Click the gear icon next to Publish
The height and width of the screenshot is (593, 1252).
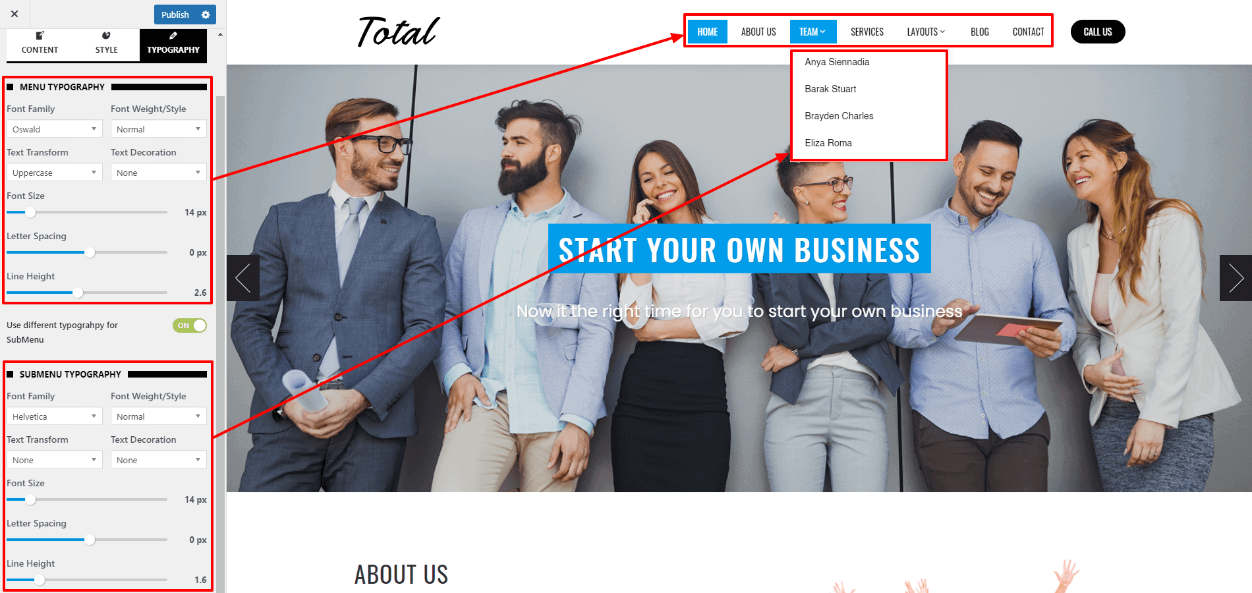click(206, 14)
